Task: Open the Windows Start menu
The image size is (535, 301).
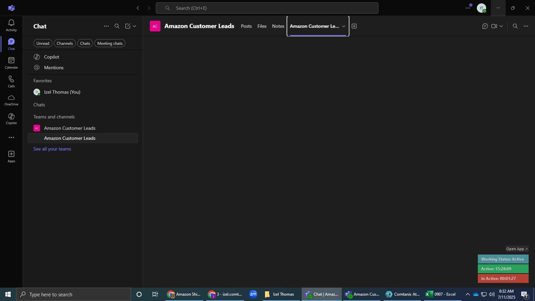Action: pyautogui.click(x=8, y=294)
